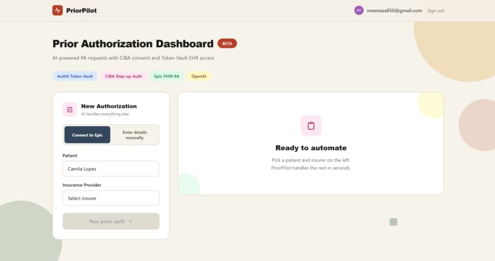Open the Select insurer dropdown
The height and width of the screenshot is (261, 495).
(111, 198)
